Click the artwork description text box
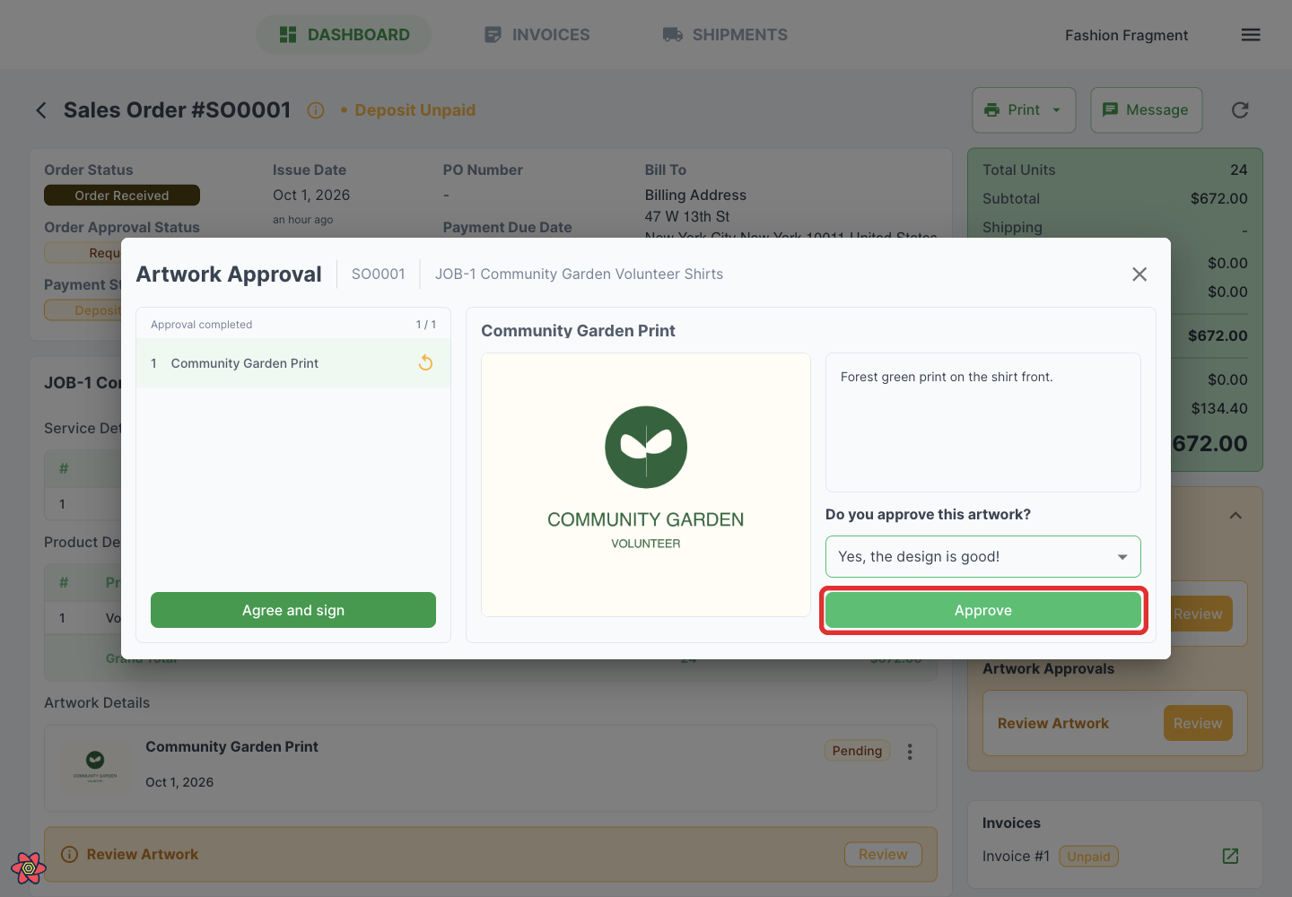 983,422
